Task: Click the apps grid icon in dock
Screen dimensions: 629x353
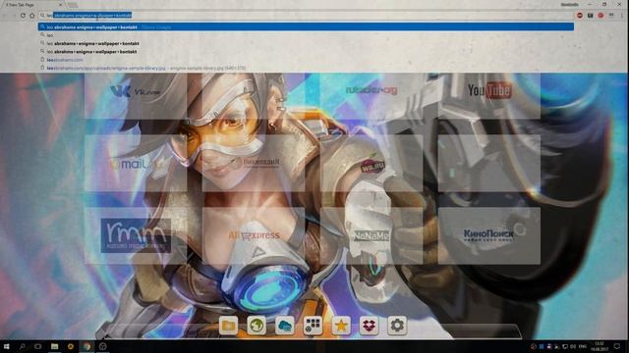Action: [x=313, y=326]
